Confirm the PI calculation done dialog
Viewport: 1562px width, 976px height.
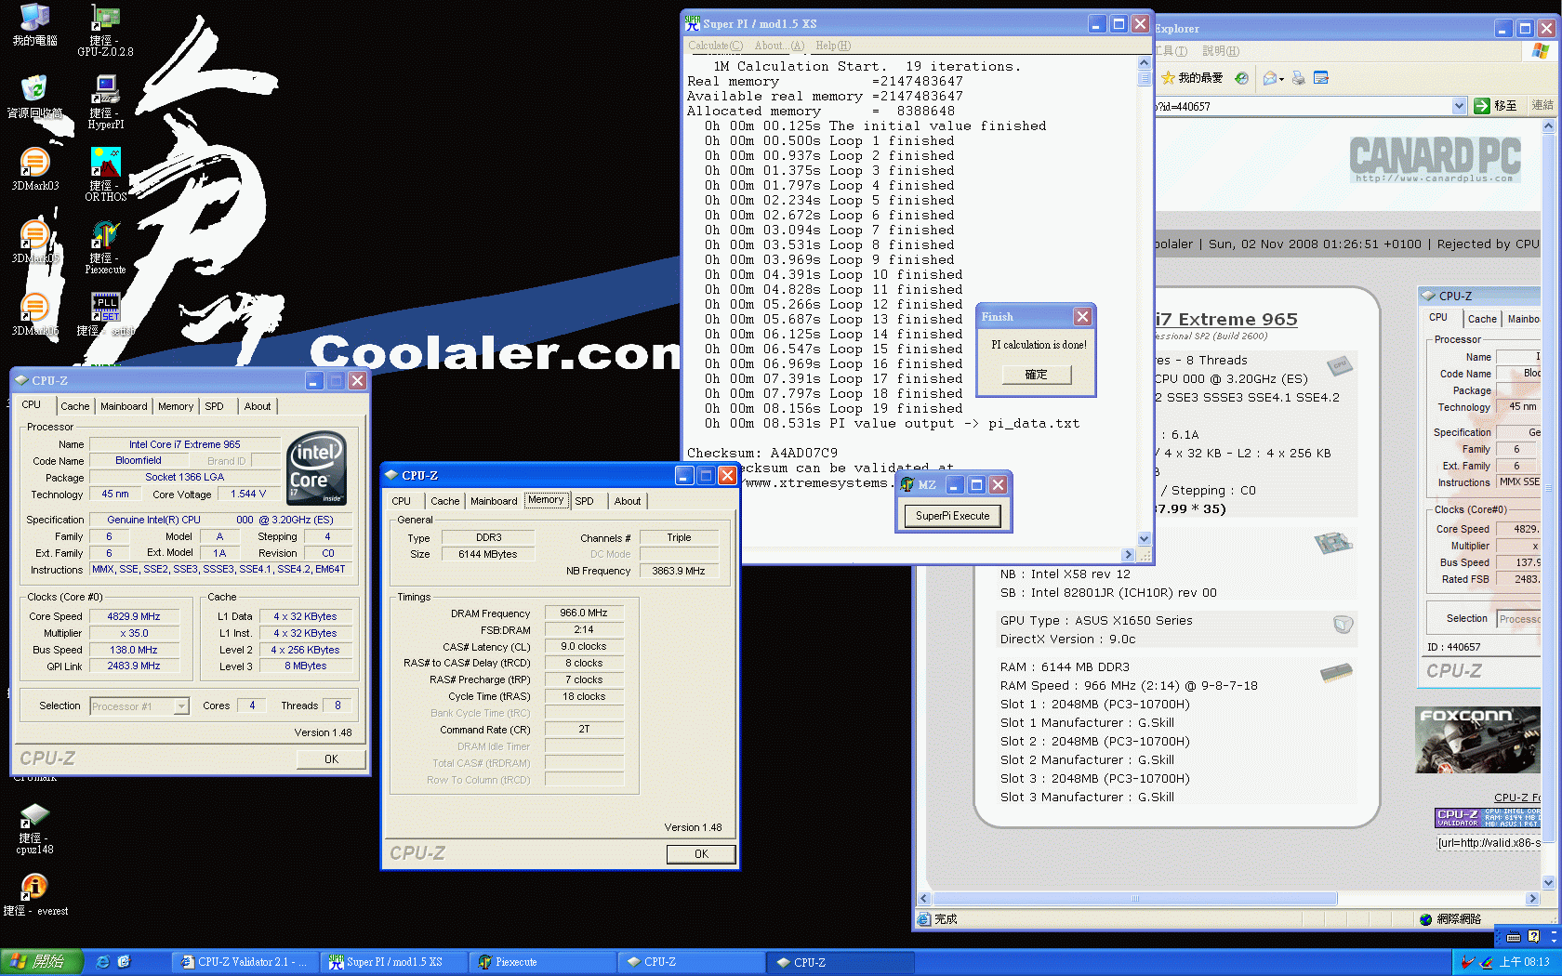click(1037, 375)
